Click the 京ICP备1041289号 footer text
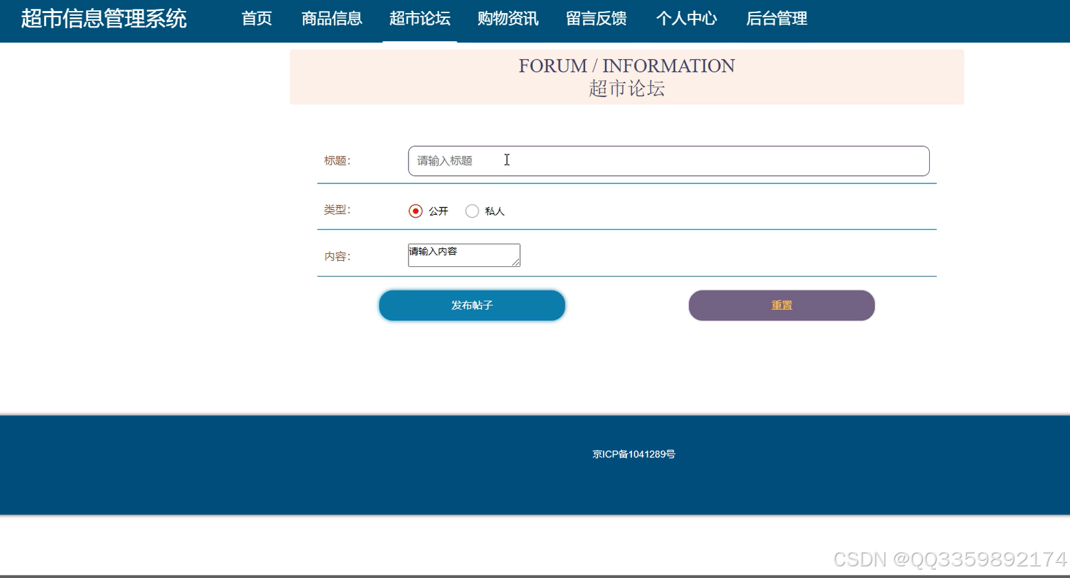1070x578 pixels. (634, 454)
